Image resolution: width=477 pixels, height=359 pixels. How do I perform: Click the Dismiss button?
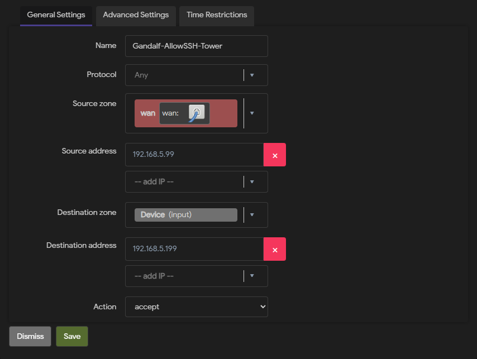tap(30, 336)
